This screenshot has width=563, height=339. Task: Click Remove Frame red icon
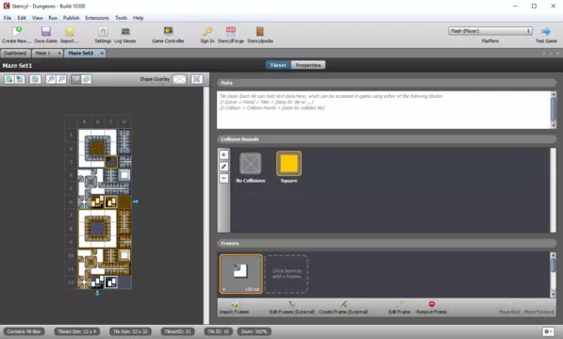click(x=432, y=304)
